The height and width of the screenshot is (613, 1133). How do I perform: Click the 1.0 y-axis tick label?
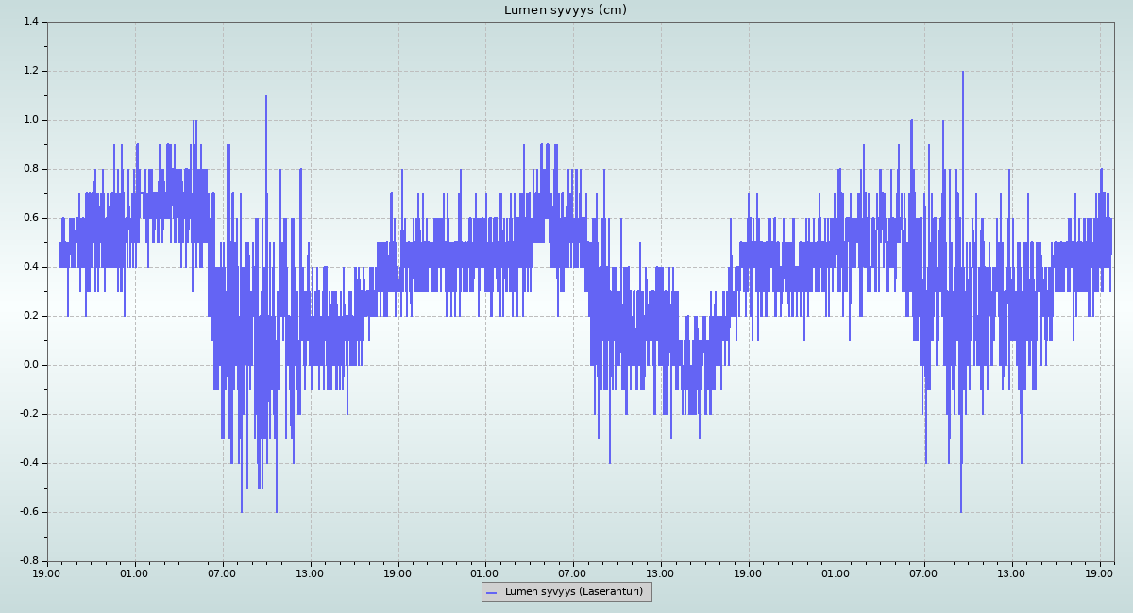point(30,120)
